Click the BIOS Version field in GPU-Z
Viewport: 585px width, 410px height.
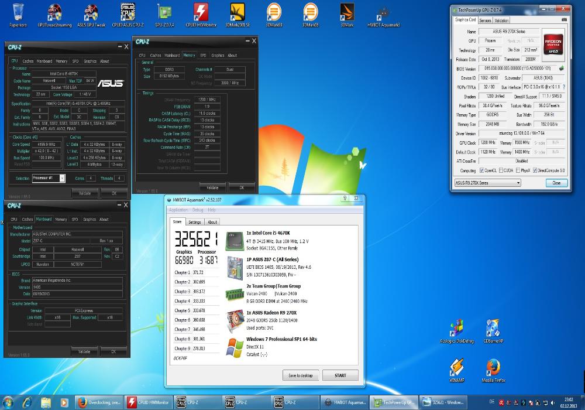pyautogui.click(x=518, y=69)
